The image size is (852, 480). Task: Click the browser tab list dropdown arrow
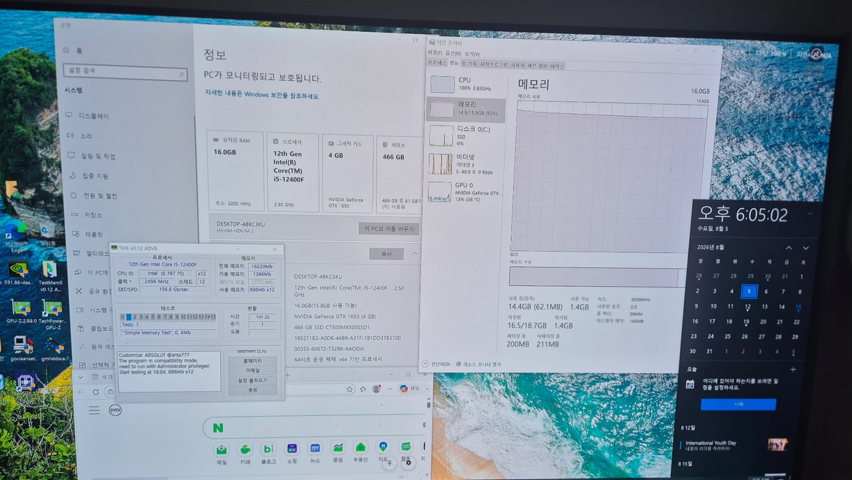[x=80, y=378]
